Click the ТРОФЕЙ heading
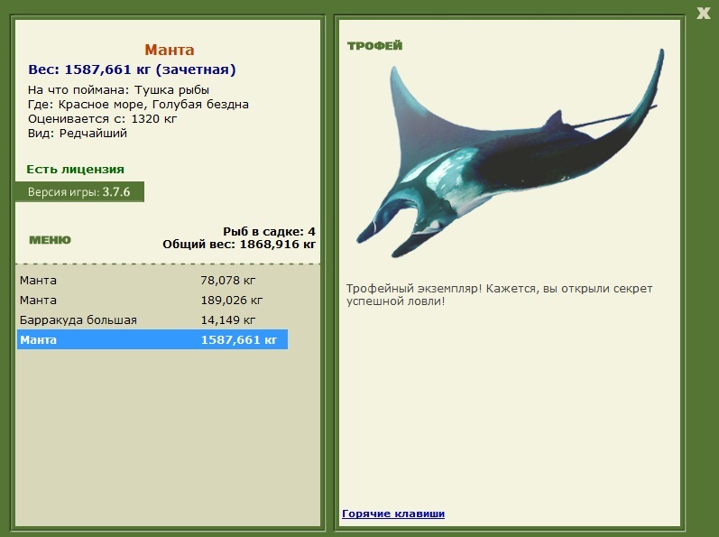The image size is (719, 537). [374, 45]
